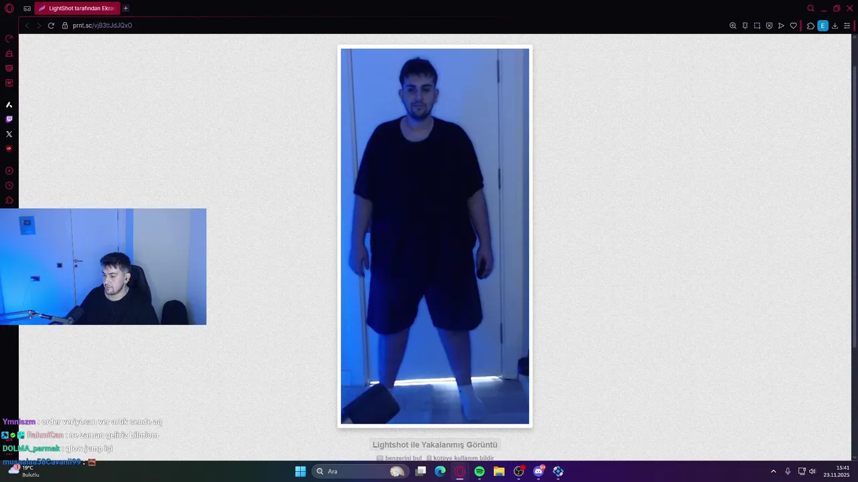Select the LightShot tab
Image resolution: width=858 pixels, height=482 pixels.
pos(77,9)
